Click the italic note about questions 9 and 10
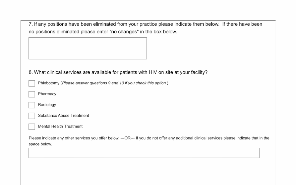The width and height of the screenshot is (296, 185). (114, 83)
